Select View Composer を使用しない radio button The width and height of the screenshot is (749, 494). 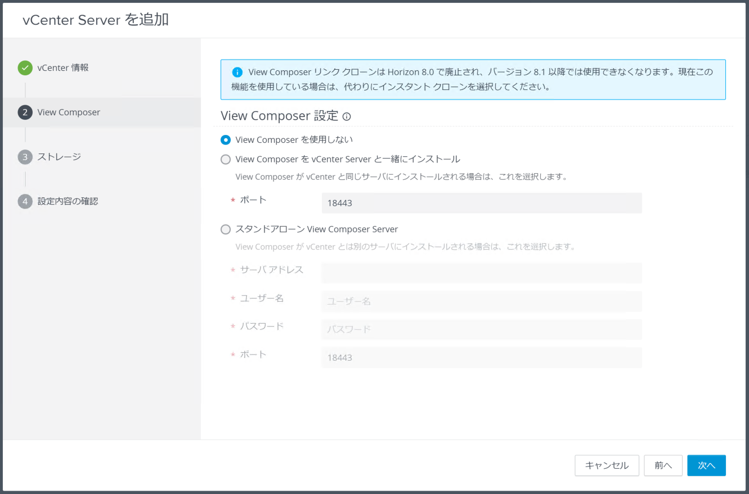(226, 140)
